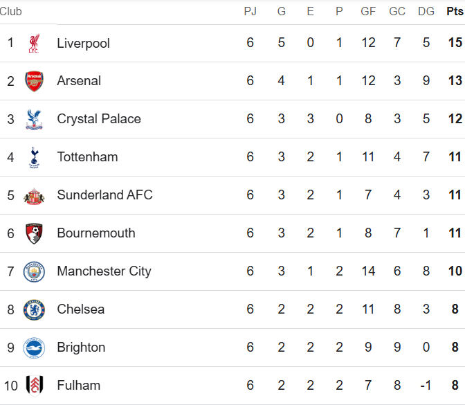Open the Fulham team name link

tap(78, 386)
